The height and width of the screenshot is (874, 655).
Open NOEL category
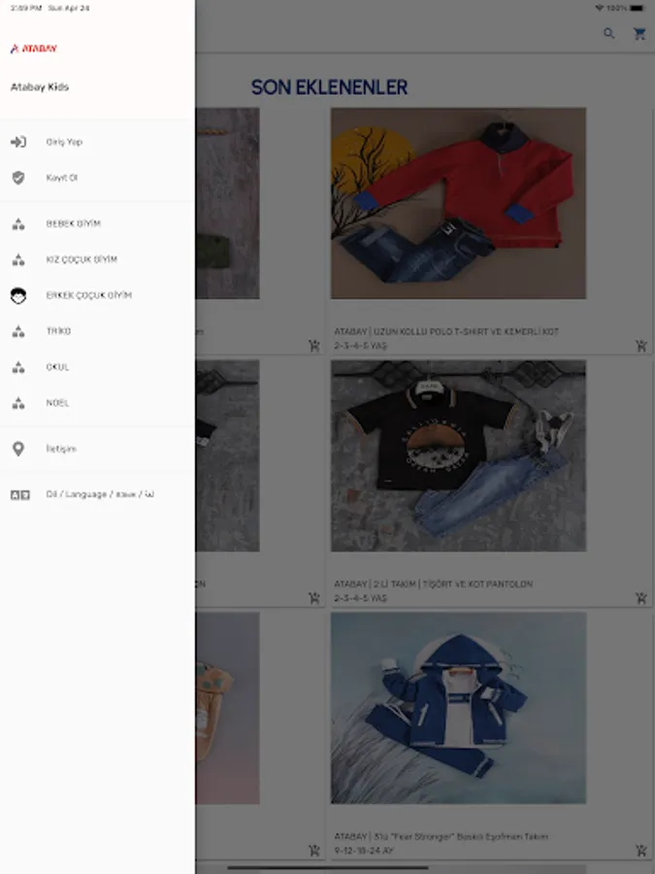(97, 403)
